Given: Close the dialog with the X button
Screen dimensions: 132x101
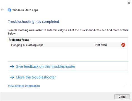Looking at the screenshot, I should [x=129, y=3].
